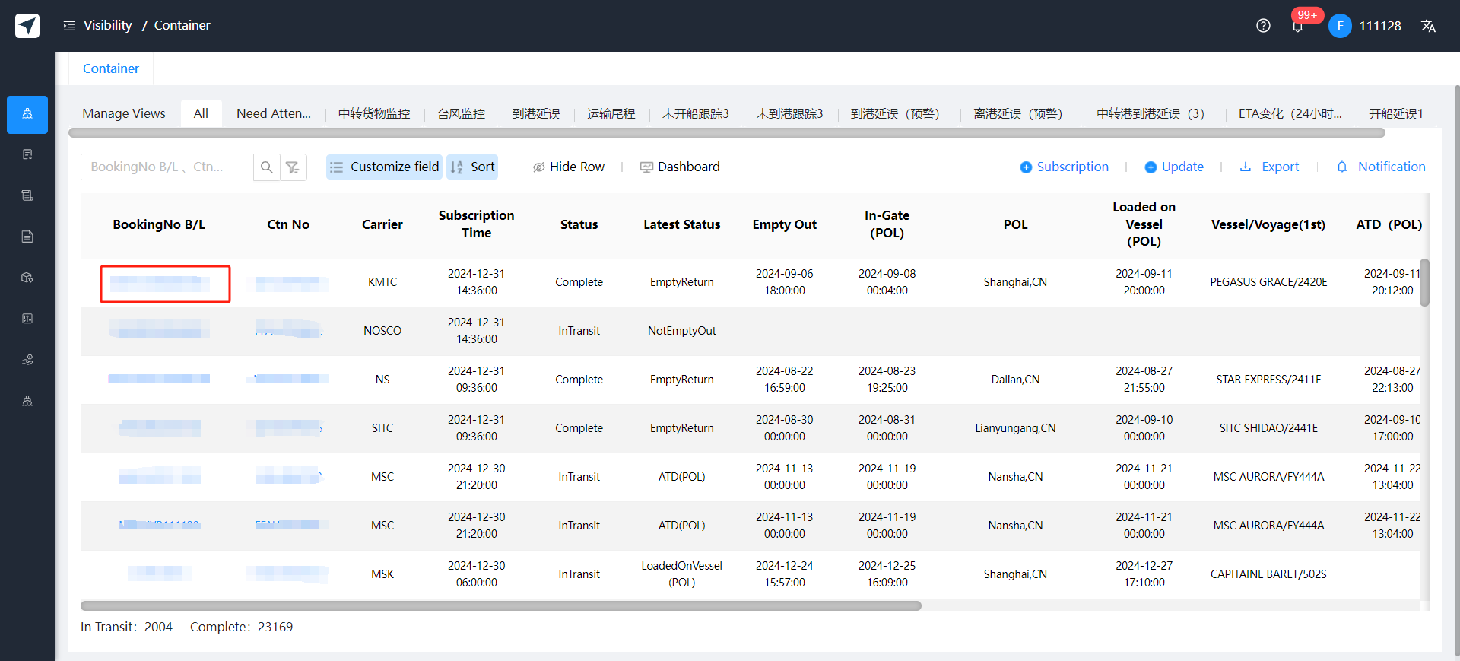This screenshot has width=1460, height=661.
Task: Focus the BookingNo B/L search field
Action: tap(167, 167)
